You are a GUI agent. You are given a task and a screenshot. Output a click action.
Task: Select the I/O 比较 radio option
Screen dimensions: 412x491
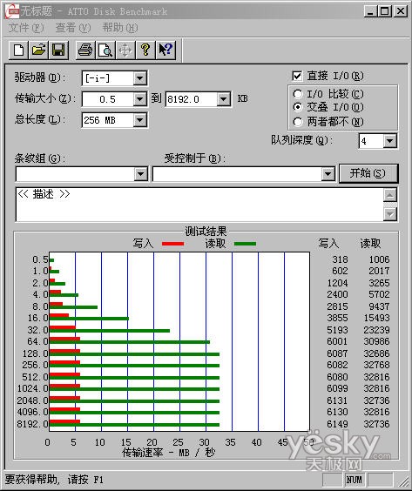coord(298,94)
